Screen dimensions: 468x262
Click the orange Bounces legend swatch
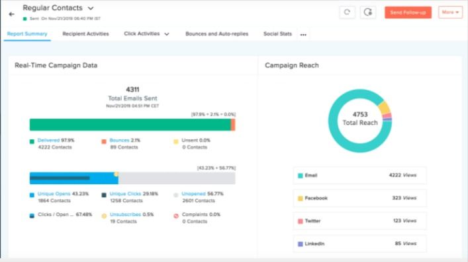(104, 142)
